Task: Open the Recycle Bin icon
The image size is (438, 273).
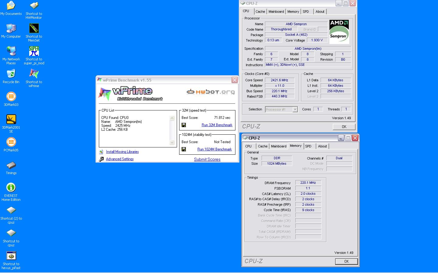Action: (x=11, y=76)
